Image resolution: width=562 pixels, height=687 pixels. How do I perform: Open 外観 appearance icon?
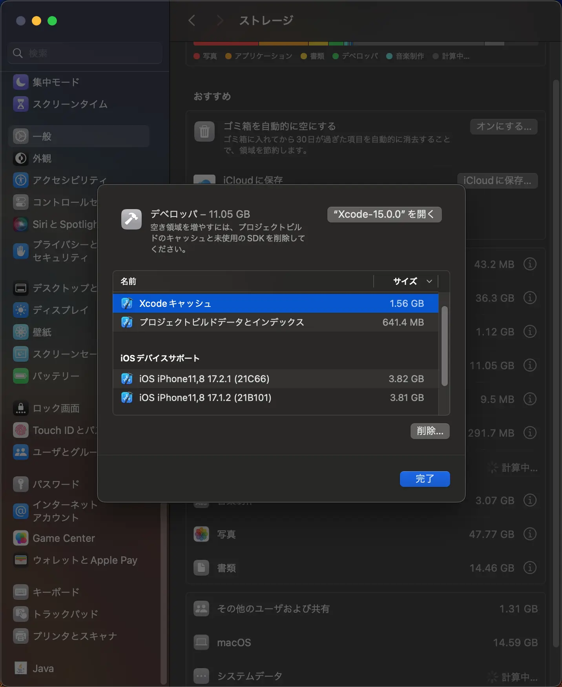(21, 158)
